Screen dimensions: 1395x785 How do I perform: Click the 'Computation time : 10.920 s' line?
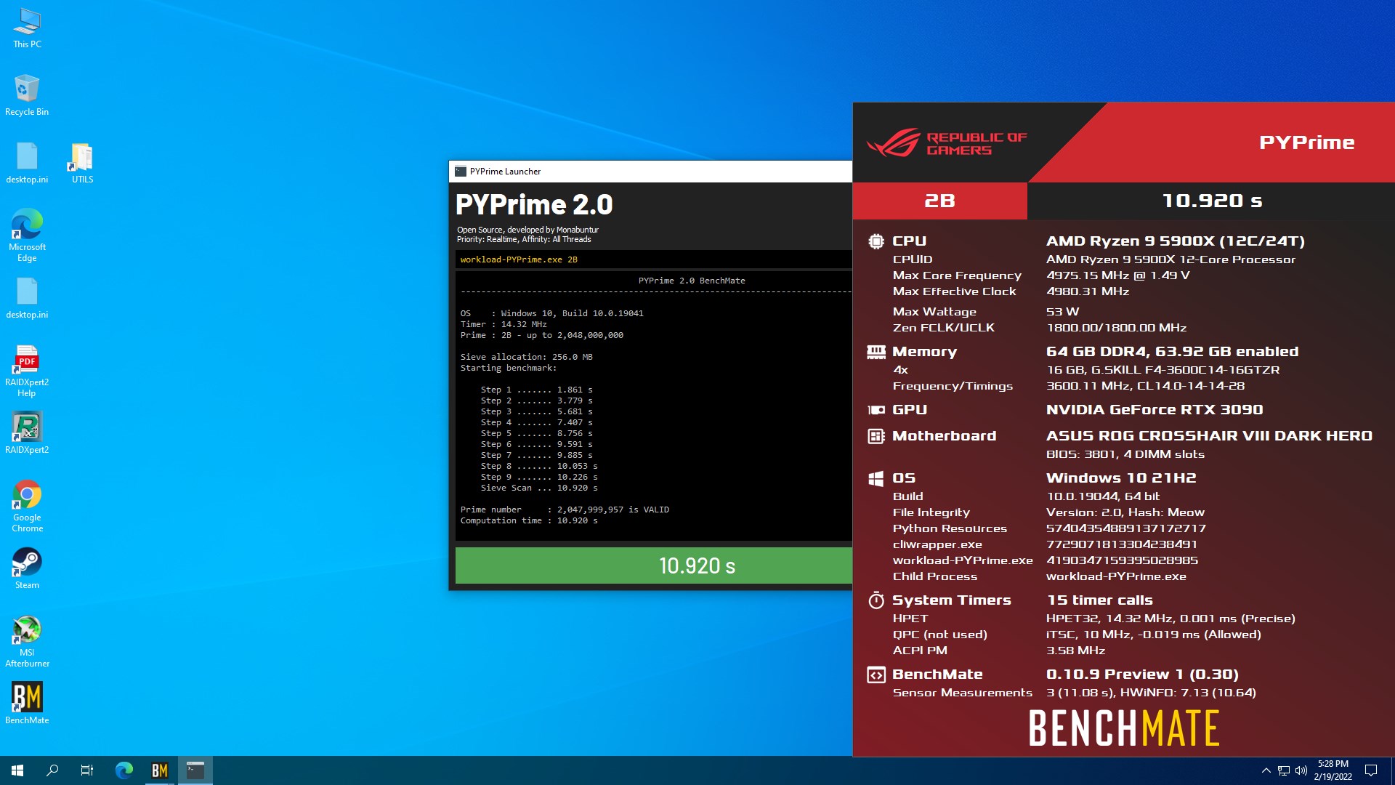[529, 520]
